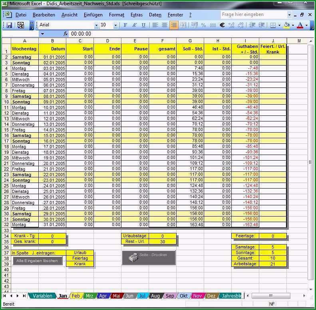Image resolution: width=316 pixels, height=310 pixels.
Task: Click the Excel workbook icon in menu bar
Action: 8,15
